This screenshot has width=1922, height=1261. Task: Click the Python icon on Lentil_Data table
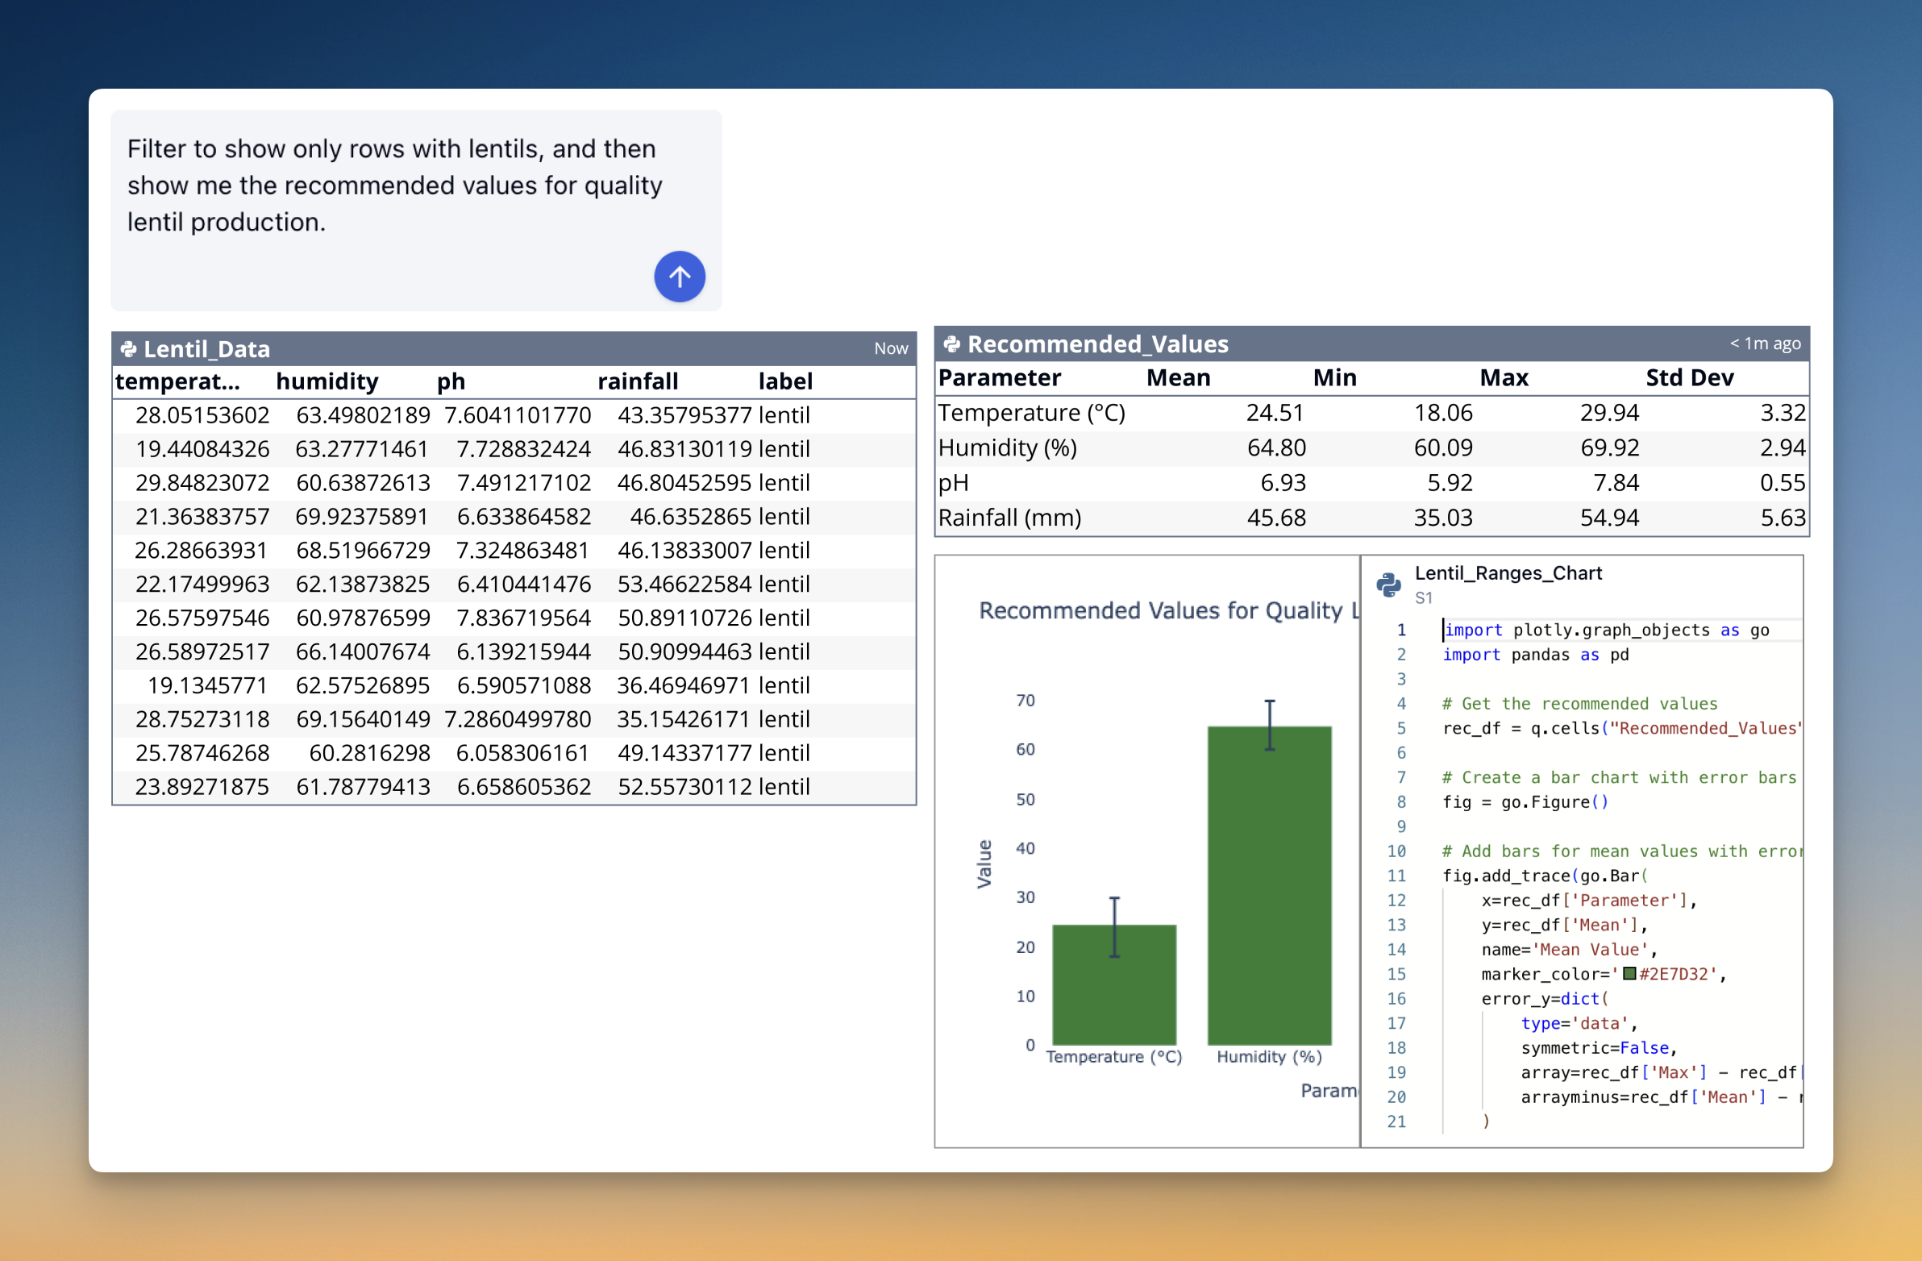point(131,348)
